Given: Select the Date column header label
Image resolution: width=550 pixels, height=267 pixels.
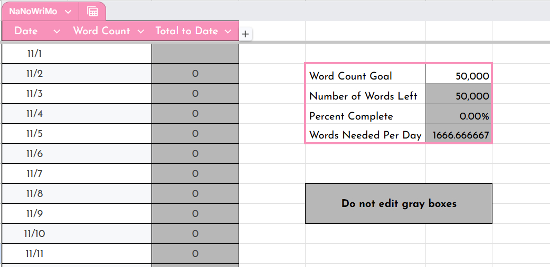Looking at the screenshot, I should 26,31.
